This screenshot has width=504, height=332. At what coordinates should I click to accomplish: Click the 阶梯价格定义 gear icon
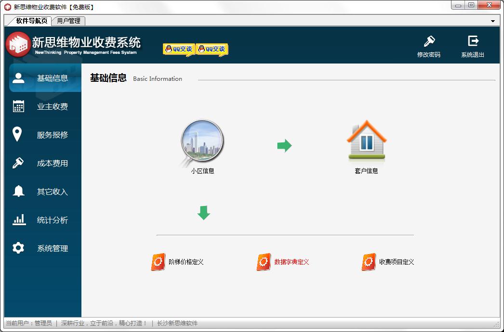point(158,261)
